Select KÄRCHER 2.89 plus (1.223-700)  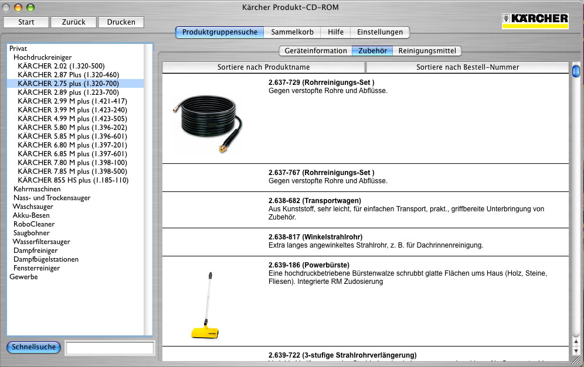coord(69,92)
